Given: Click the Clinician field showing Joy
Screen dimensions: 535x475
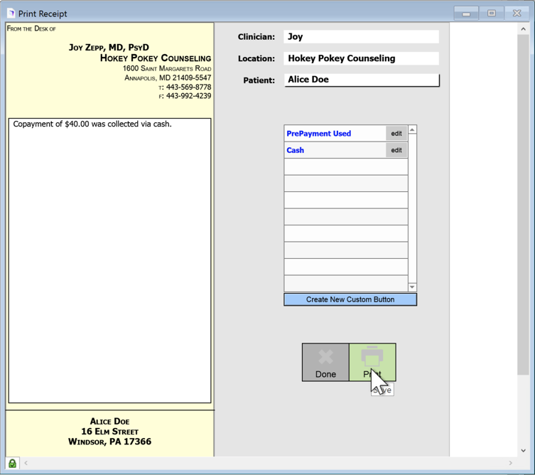Looking at the screenshot, I should point(361,37).
